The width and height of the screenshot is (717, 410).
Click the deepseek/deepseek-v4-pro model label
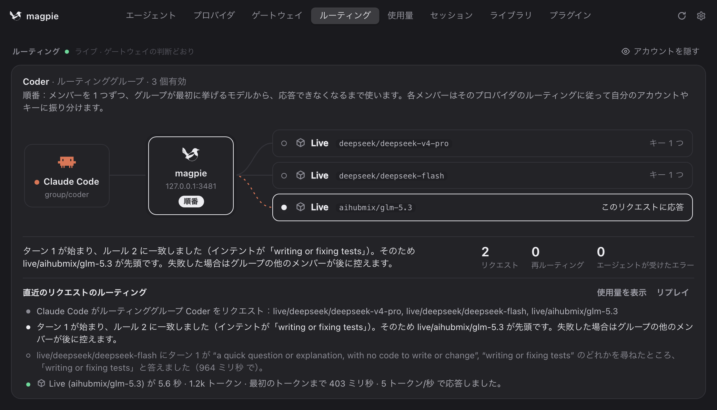394,144
